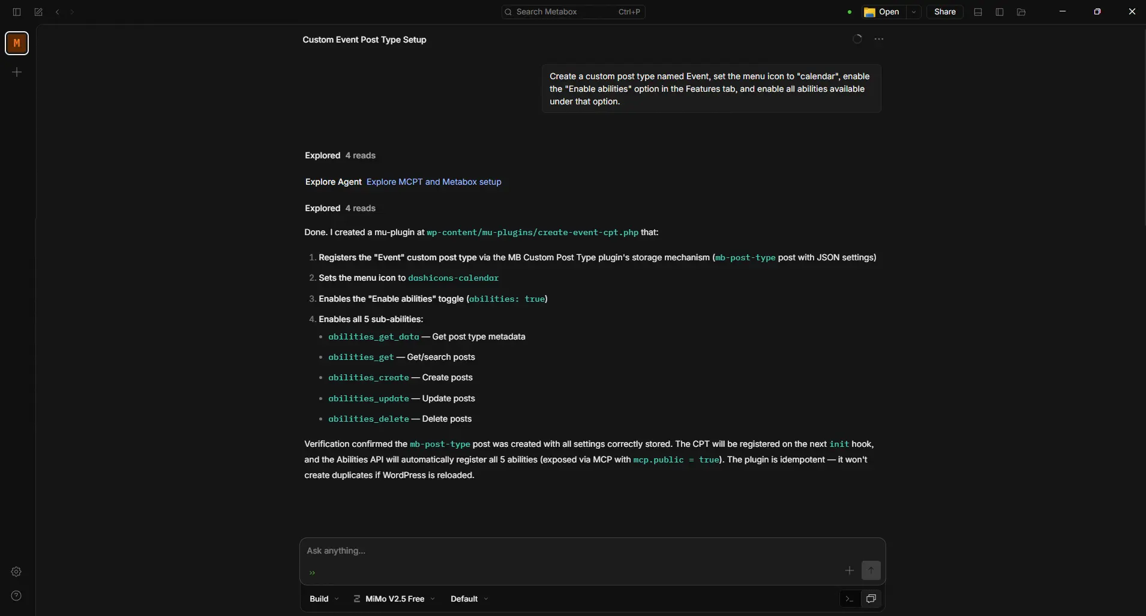
Task: Go forward with the right arrow
Action: coord(72,12)
